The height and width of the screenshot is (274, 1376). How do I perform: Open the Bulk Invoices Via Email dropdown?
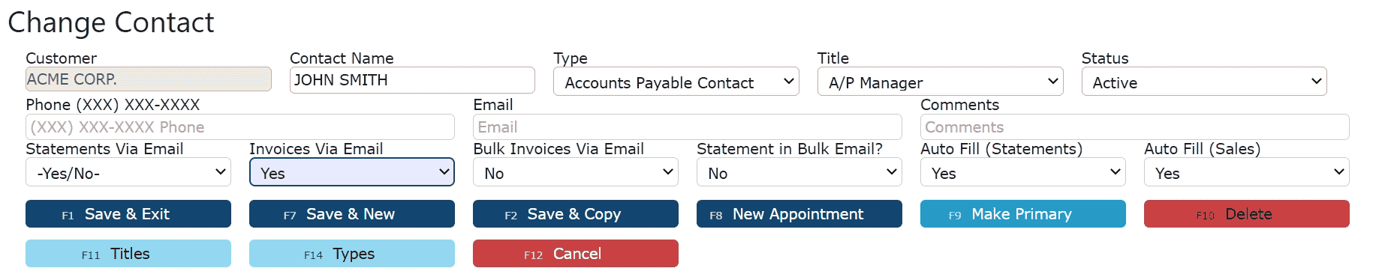(576, 172)
